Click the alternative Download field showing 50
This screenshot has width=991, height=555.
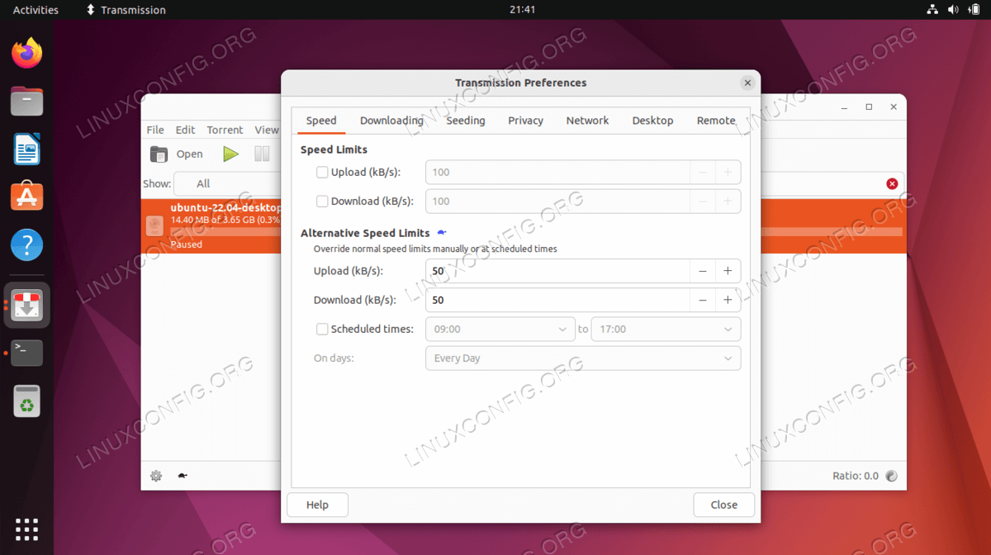pos(557,301)
